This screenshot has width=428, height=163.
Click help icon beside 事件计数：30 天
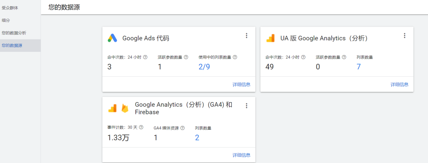(x=141, y=128)
